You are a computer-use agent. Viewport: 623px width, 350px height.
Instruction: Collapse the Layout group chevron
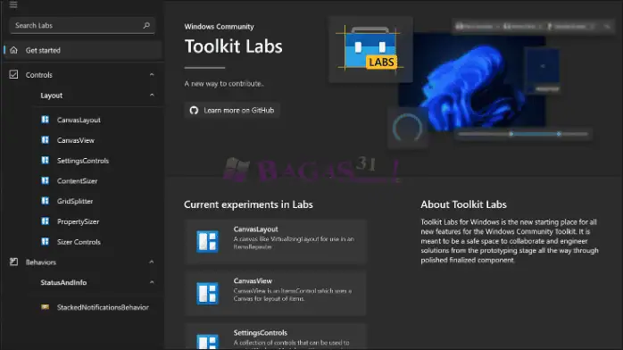(x=152, y=96)
